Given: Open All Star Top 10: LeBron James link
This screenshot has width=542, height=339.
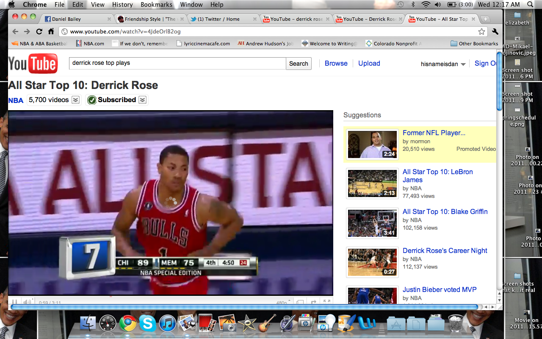Looking at the screenshot, I should 438,176.
